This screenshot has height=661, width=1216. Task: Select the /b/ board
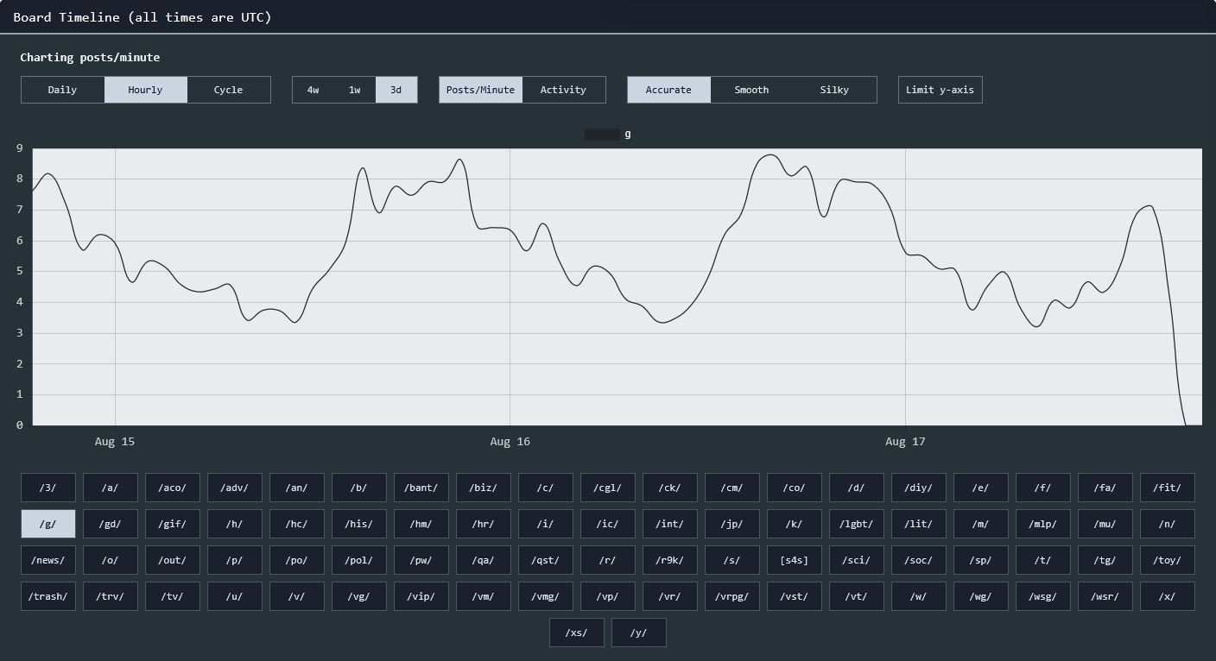(x=359, y=488)
